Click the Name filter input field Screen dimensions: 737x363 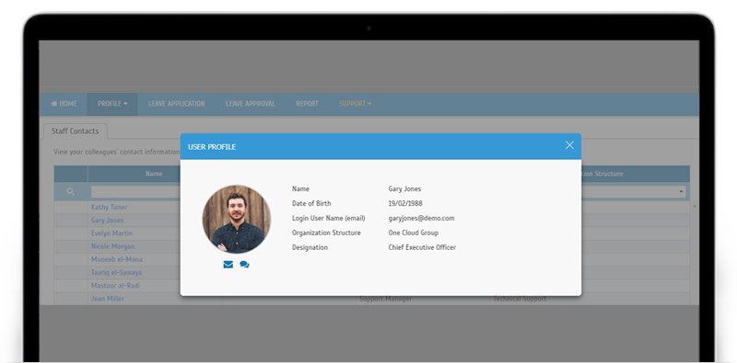(x=135, y=191)
